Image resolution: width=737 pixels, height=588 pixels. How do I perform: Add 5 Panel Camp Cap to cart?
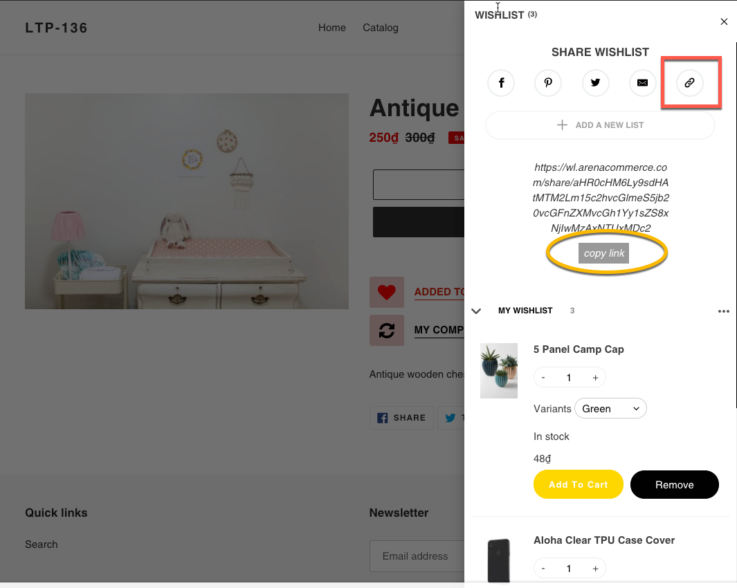pos(578,484)
